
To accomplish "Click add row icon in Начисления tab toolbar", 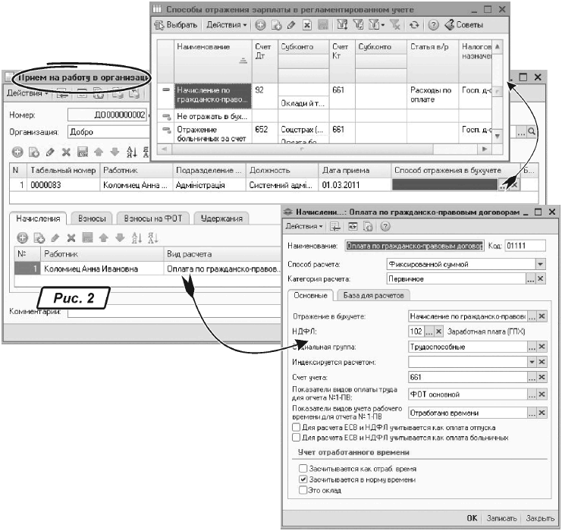I will [x=22, y=237].
